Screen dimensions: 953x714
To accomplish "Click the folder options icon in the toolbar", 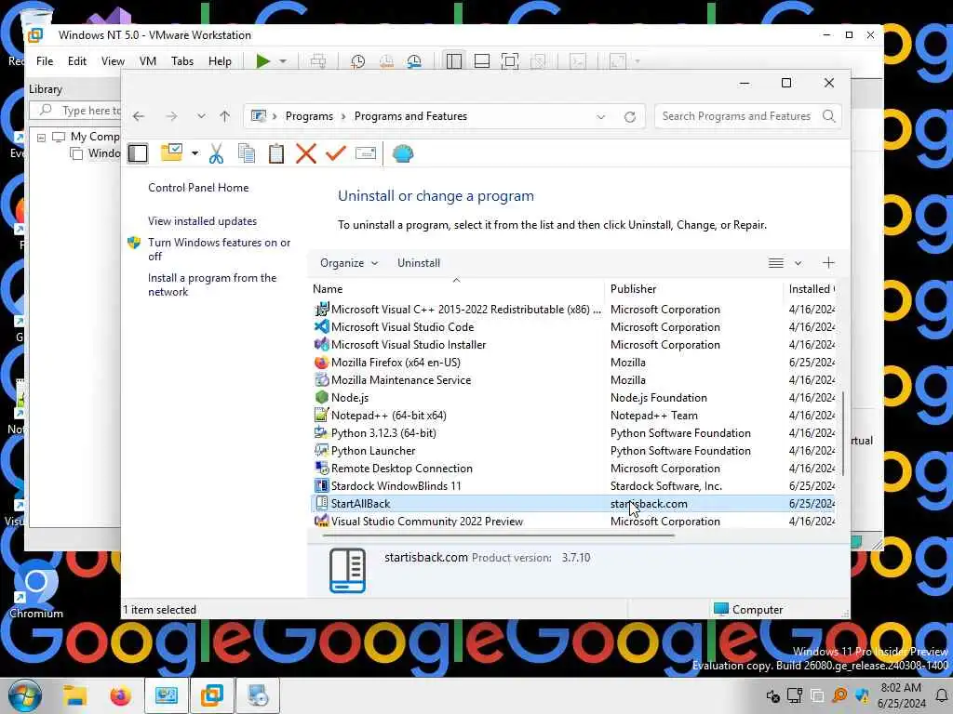I will [172, 153].
